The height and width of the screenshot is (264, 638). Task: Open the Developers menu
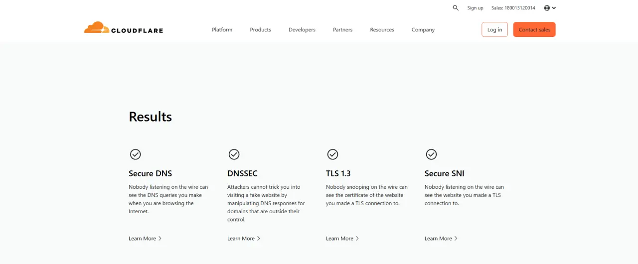point(302,30)
